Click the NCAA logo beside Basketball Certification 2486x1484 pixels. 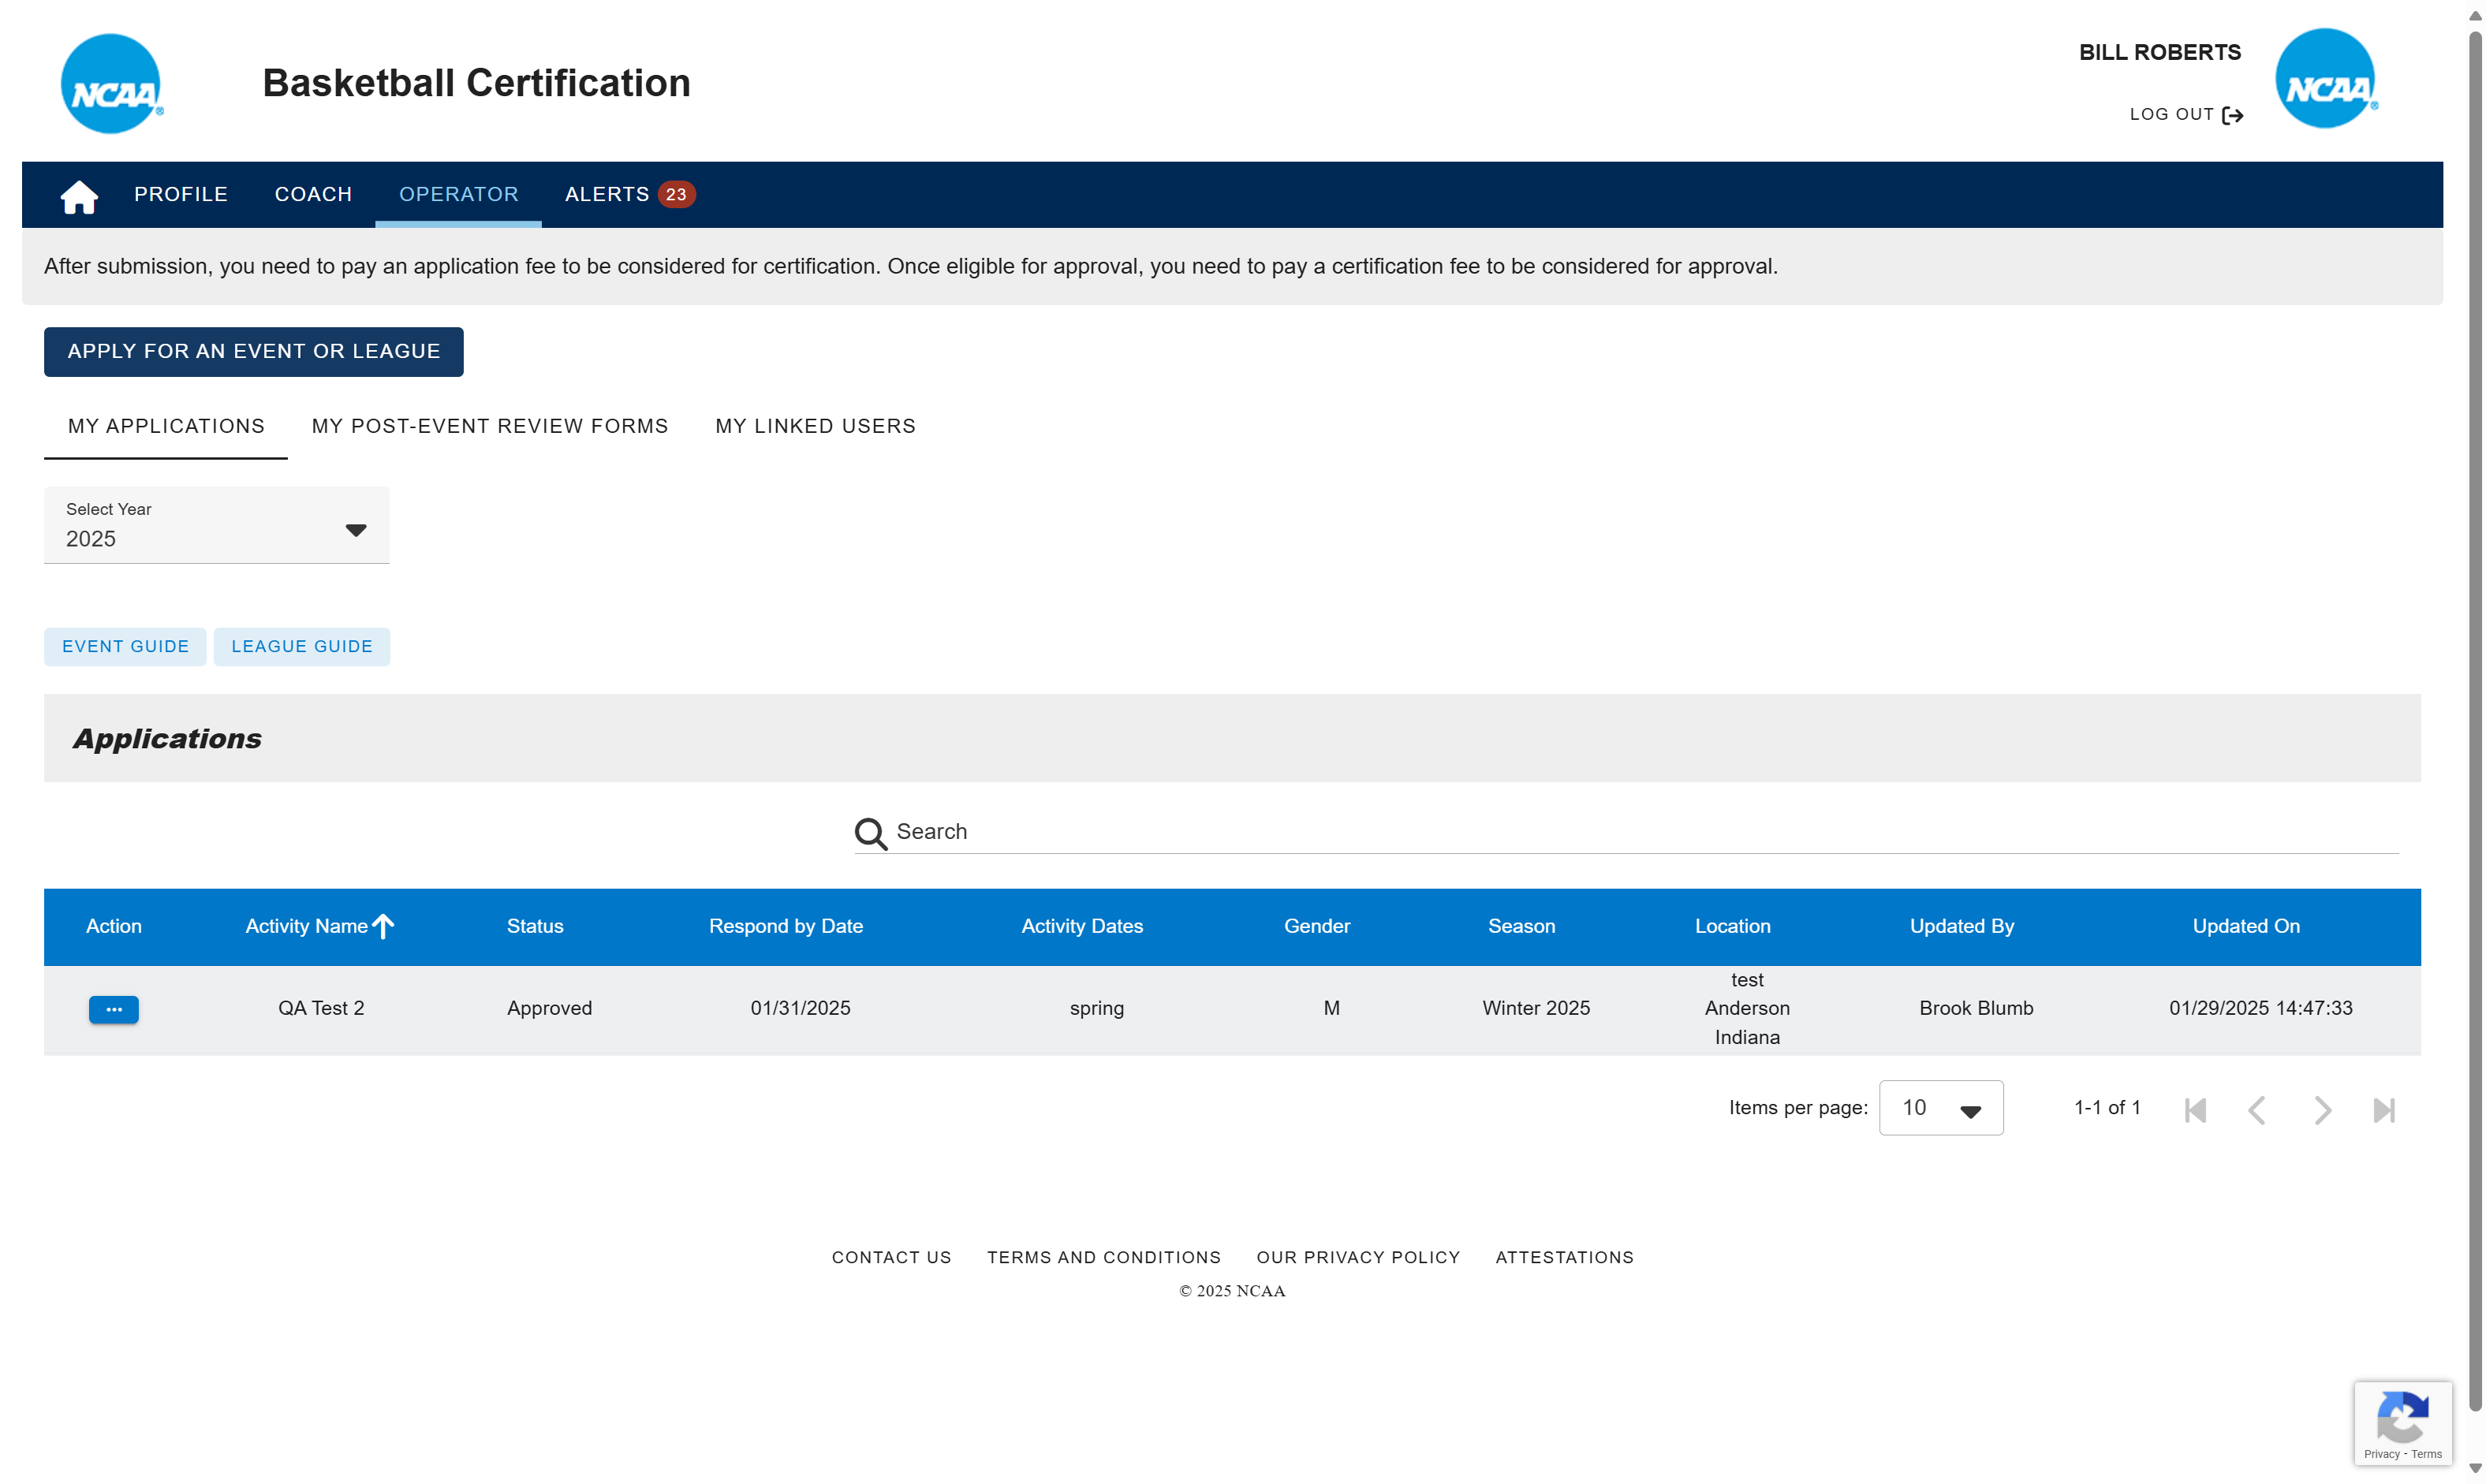click(x=111, y=84)
